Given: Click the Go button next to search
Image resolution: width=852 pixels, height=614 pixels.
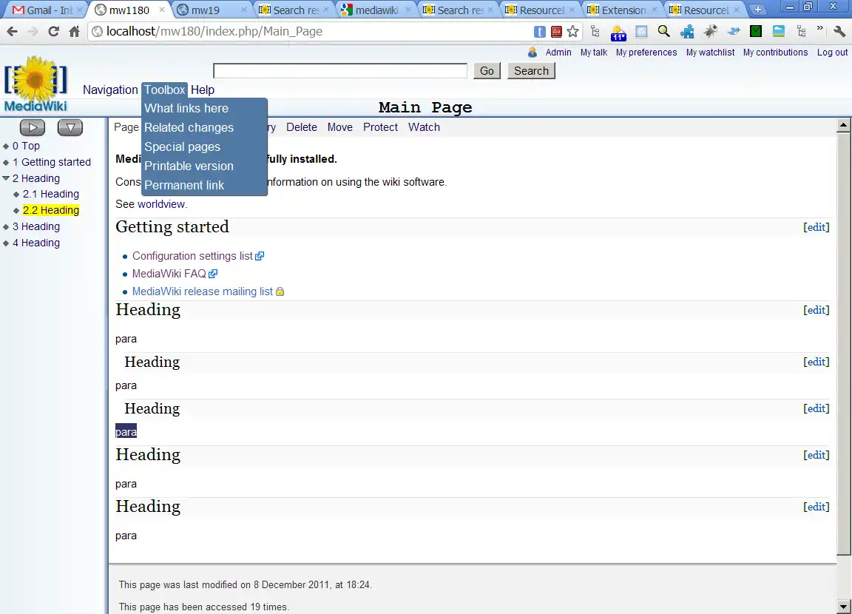Looking at the screenshot, I should click(x=487, y=70).
